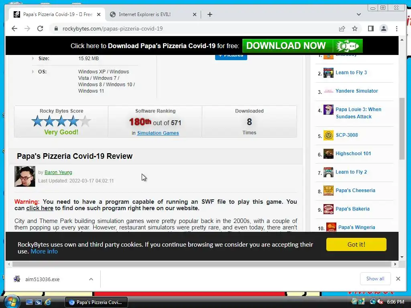Open the Highschool 101 link

click(353, 154)
